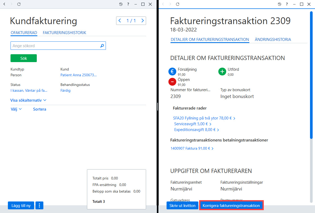Click Korrigera faktureringstransaktion button
315x213 pixels.
(231, 205)
